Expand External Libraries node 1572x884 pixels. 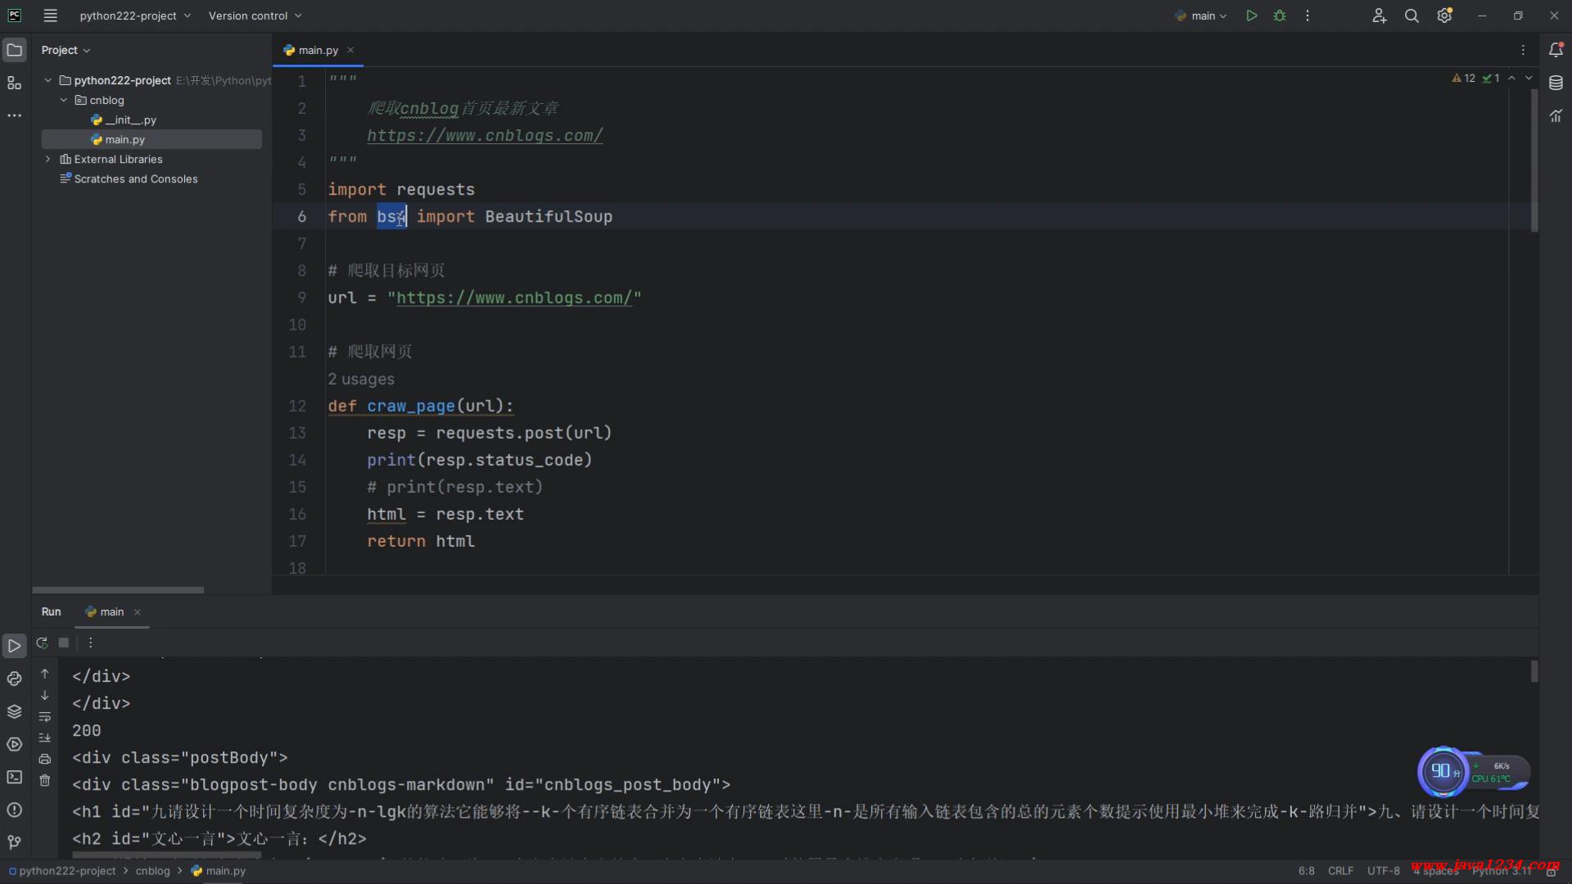point(48,159)
